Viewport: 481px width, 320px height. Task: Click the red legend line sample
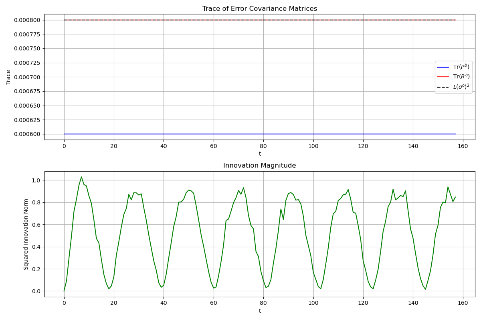pyautogui.click(x=443, y=77)
